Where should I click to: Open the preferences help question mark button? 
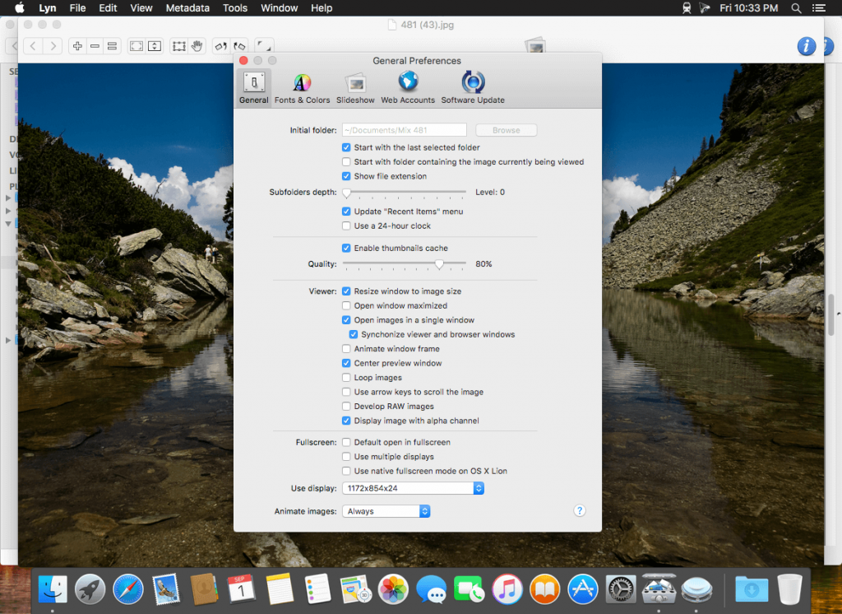click(579, 511)
